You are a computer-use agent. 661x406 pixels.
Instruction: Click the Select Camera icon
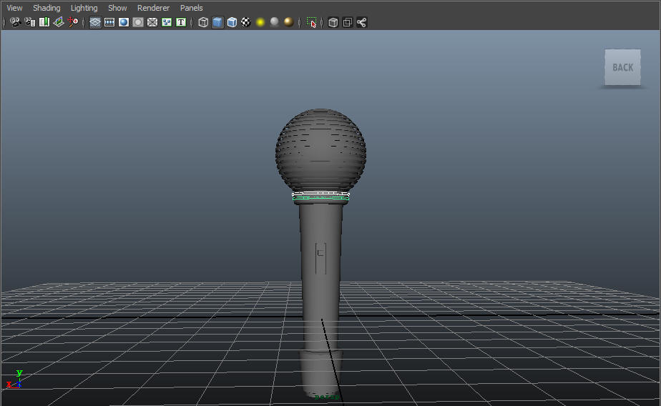[x=15, y=22]
